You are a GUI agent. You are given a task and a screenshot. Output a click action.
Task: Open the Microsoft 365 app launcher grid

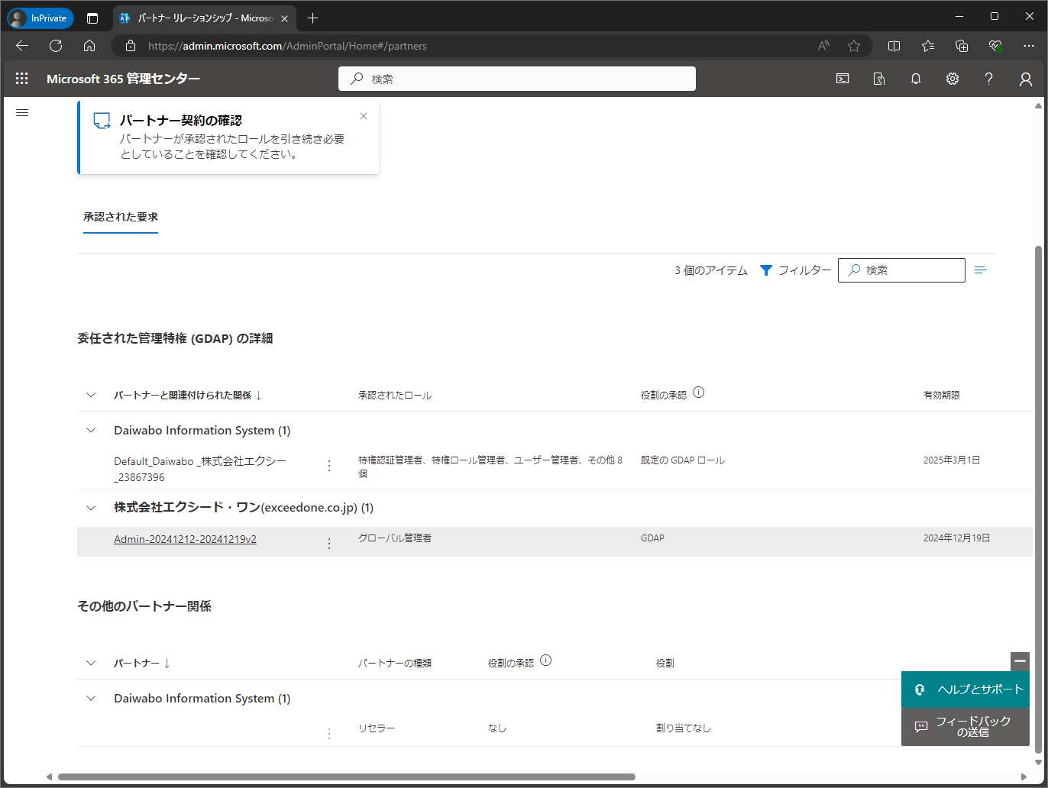(x=21, y=78)
